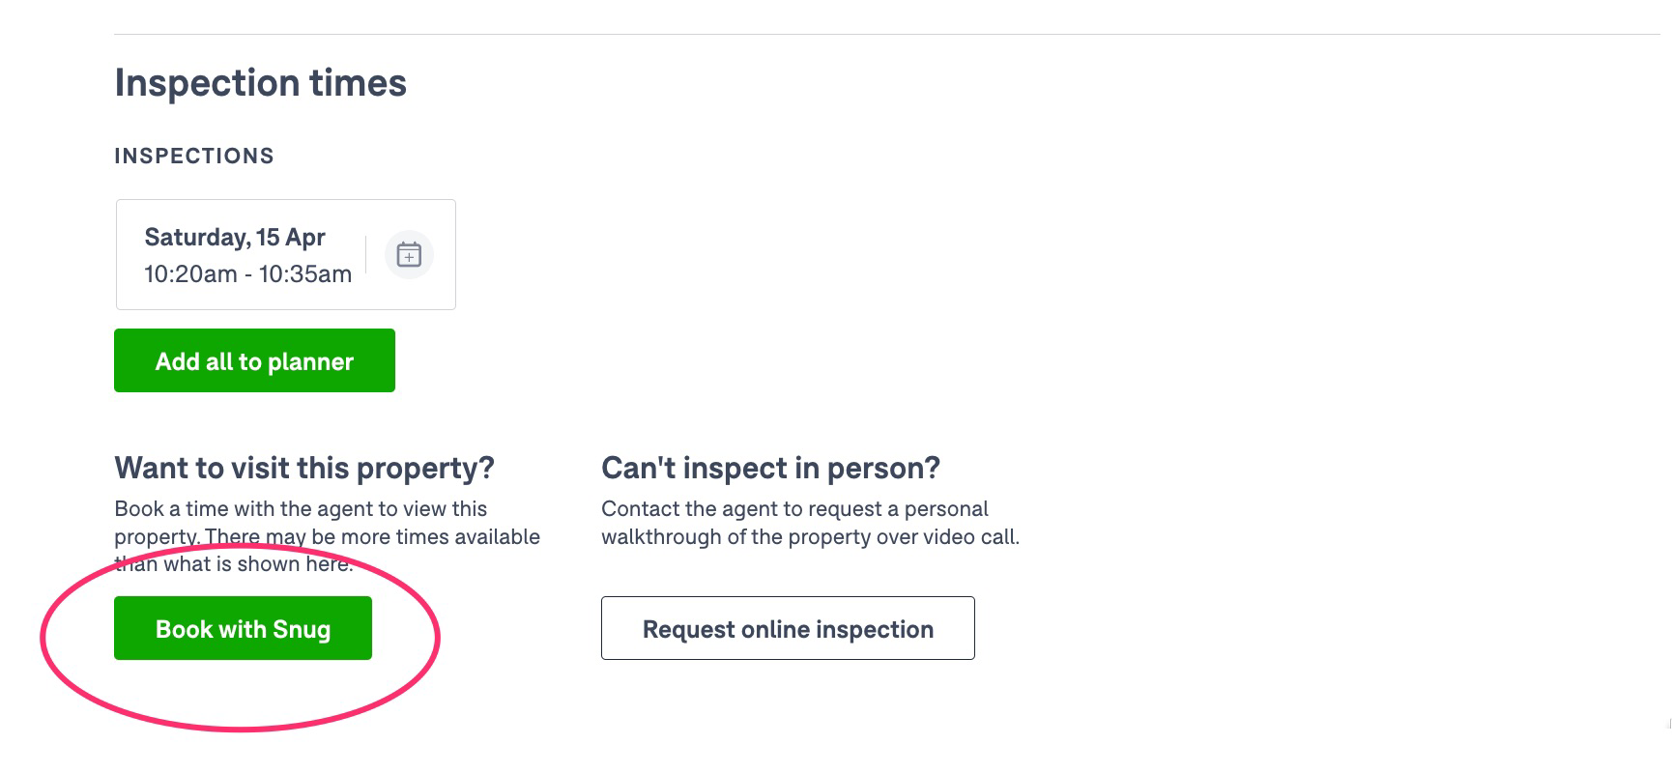This screenshot has height=773, width=1672.
Task: Click the 'Can't inspect in person?' heading
Action: tap(770, 468)
